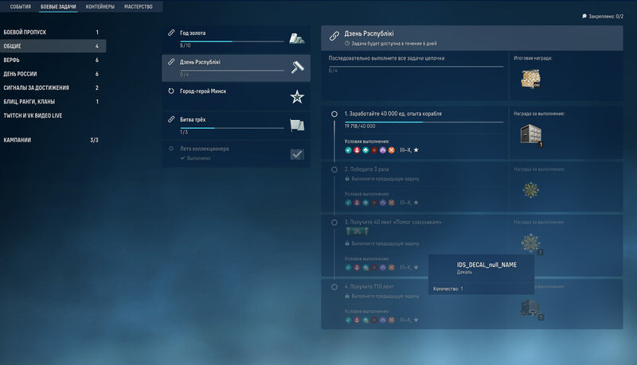Click the Битва трёх progress bar
The width and height of the screenshot is (637, 365).
pos(232,128)
